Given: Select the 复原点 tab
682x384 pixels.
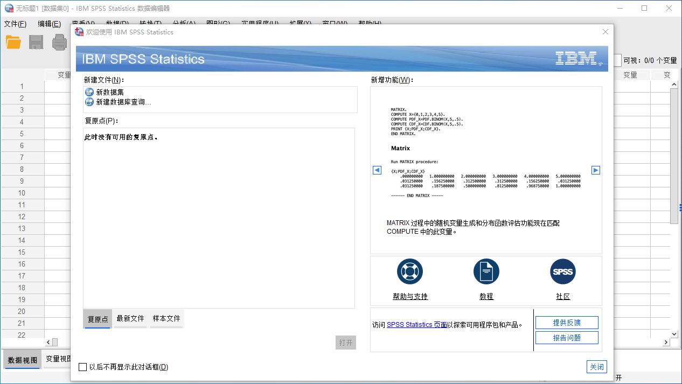Looking at the screenshot, I should click(98, 319).
